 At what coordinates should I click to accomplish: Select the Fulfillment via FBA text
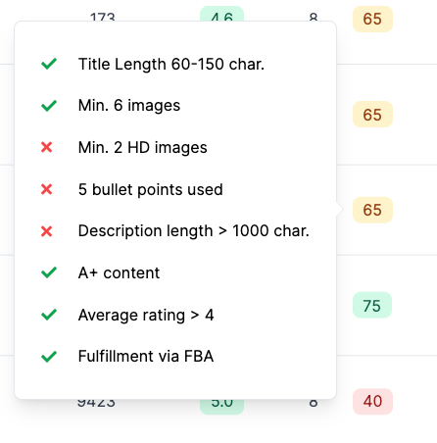(146, 356)
